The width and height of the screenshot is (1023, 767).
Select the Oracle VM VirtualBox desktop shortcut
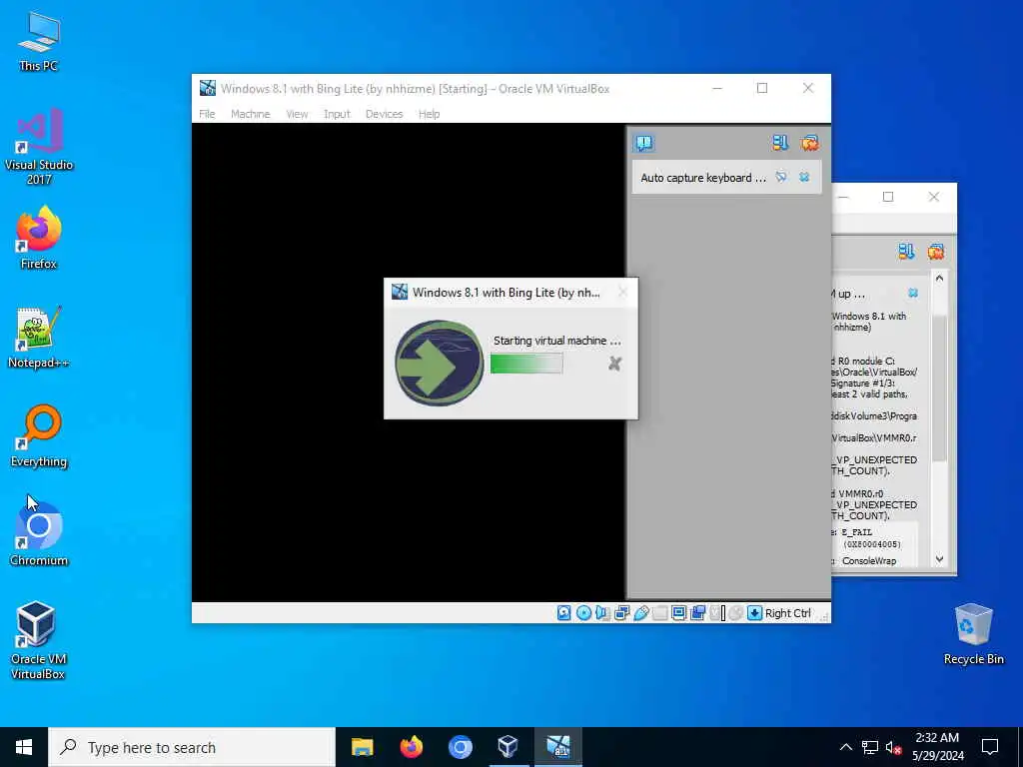point(38,640)
